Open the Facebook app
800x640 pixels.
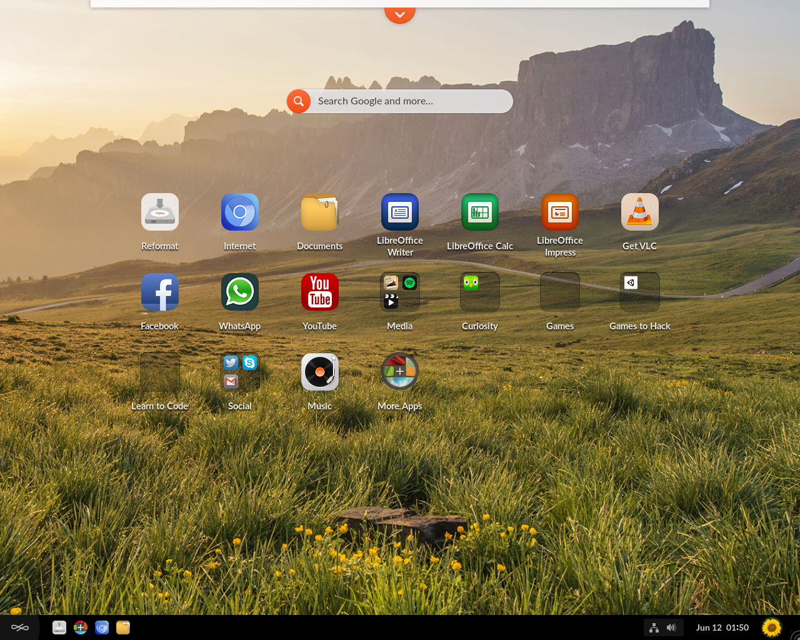point(160,292)
